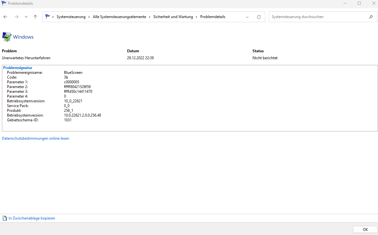Click status text Nicht berichtet
This screenshot has width=378, height=235.
click(265, 58)
